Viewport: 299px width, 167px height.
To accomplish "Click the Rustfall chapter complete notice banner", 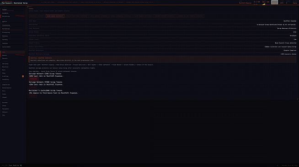I will [x=162, y=59].
